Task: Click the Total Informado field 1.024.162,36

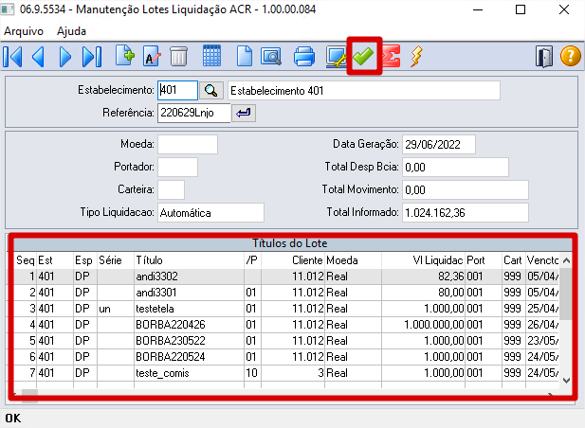Action: (x=466, y=213)
